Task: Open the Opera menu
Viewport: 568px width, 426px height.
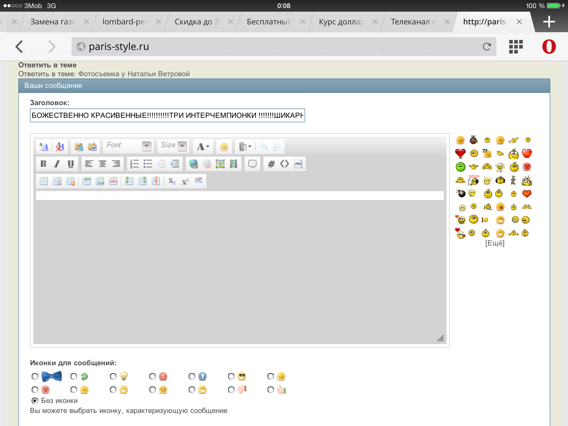Action: [x=549, y=47]
